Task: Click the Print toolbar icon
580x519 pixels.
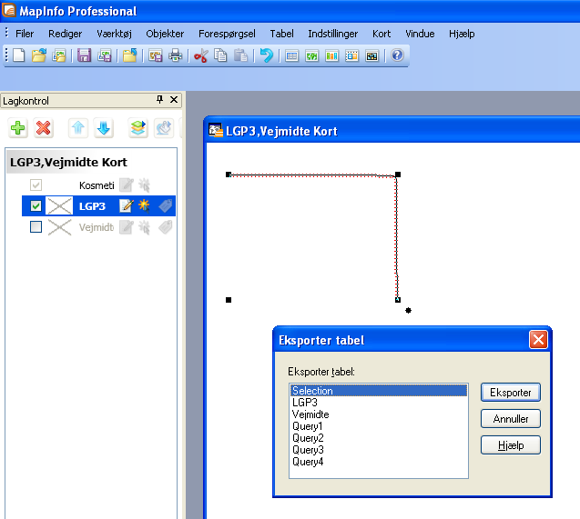Action: [x=176, y=55]
